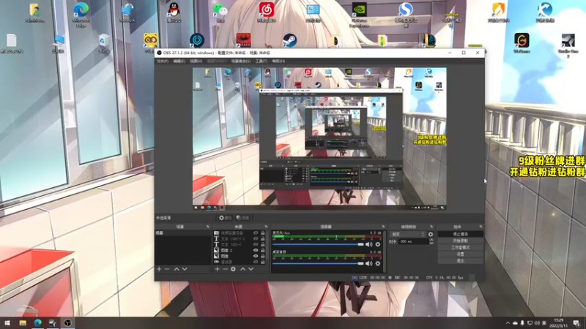The image size is (586, 329).
Task: Open the WeChat desktop icon
Action: (220, 12)
